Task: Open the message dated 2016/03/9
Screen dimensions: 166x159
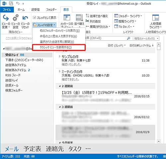Action: (x=105, y=132)
